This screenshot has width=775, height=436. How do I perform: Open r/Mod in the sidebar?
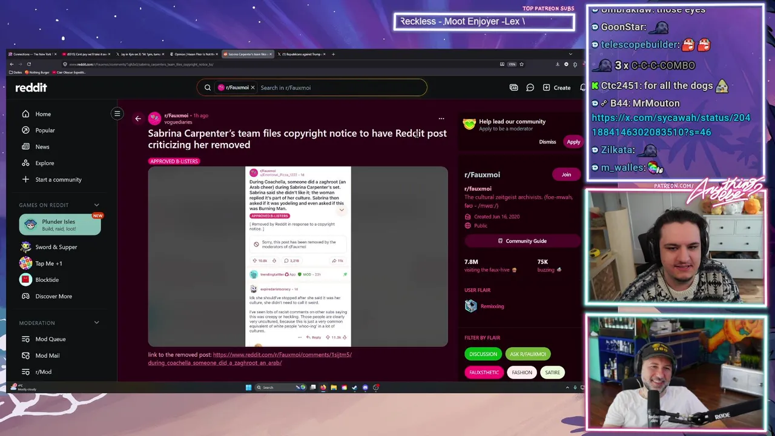point(37,372)
